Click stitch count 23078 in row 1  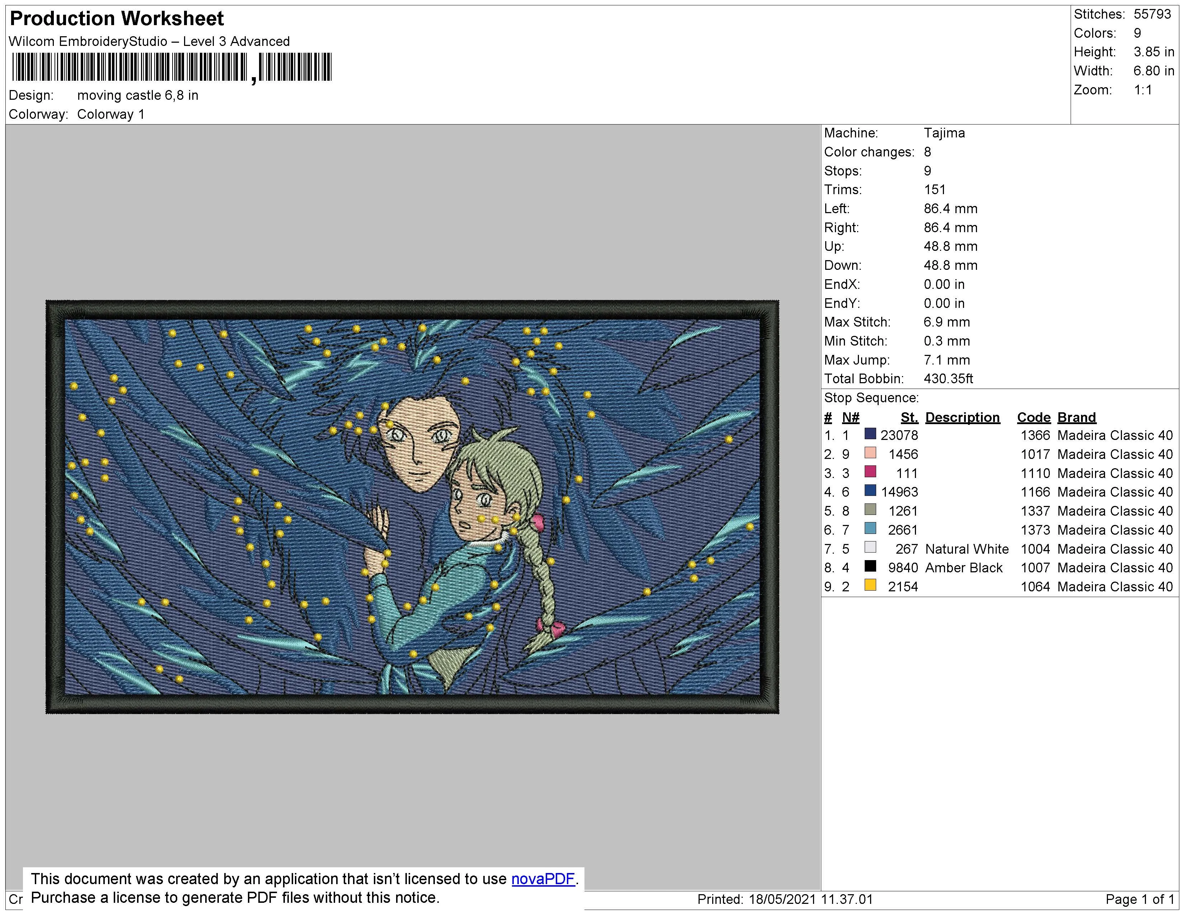899,435
